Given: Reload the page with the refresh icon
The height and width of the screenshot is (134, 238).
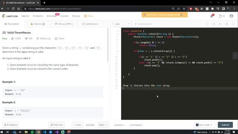Looking at the screenshot, I should [x=13, y=9].
